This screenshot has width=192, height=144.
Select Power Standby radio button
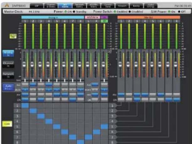pos(74,12)
